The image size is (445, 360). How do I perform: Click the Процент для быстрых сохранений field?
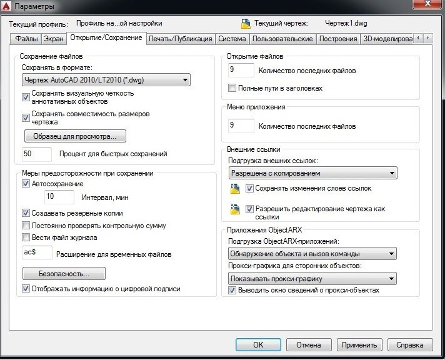(37, 154)
